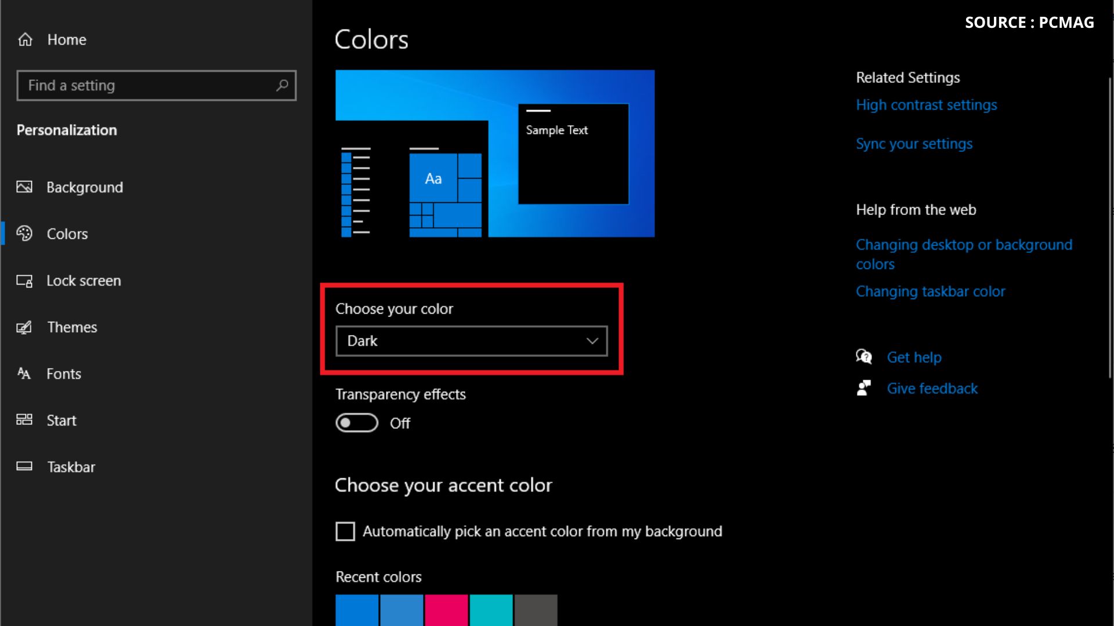Go to Lock screen settings
The width and height of the screenshot is (1114, 626).
(x=84, y=281)
